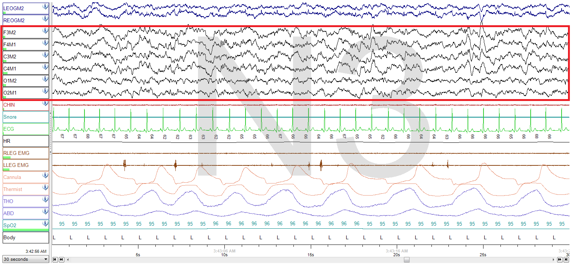Screen dimensions: 571x266
Task: Open the 30 seconds epoch duration dropdown
Action: [26, 259]
